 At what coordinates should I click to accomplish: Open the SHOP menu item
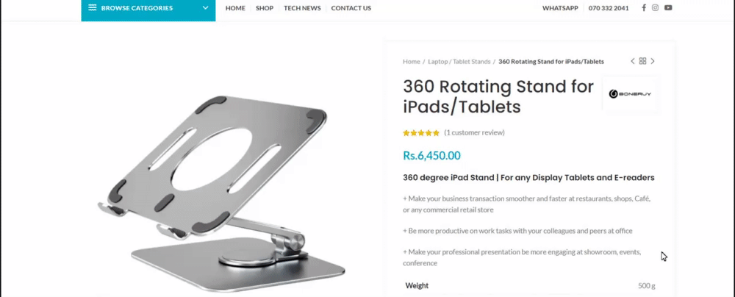pyautogui.click(x=265, y=8)
